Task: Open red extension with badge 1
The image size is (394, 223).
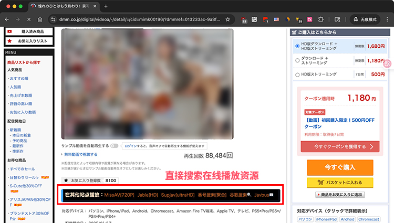Action: [265, 19]
